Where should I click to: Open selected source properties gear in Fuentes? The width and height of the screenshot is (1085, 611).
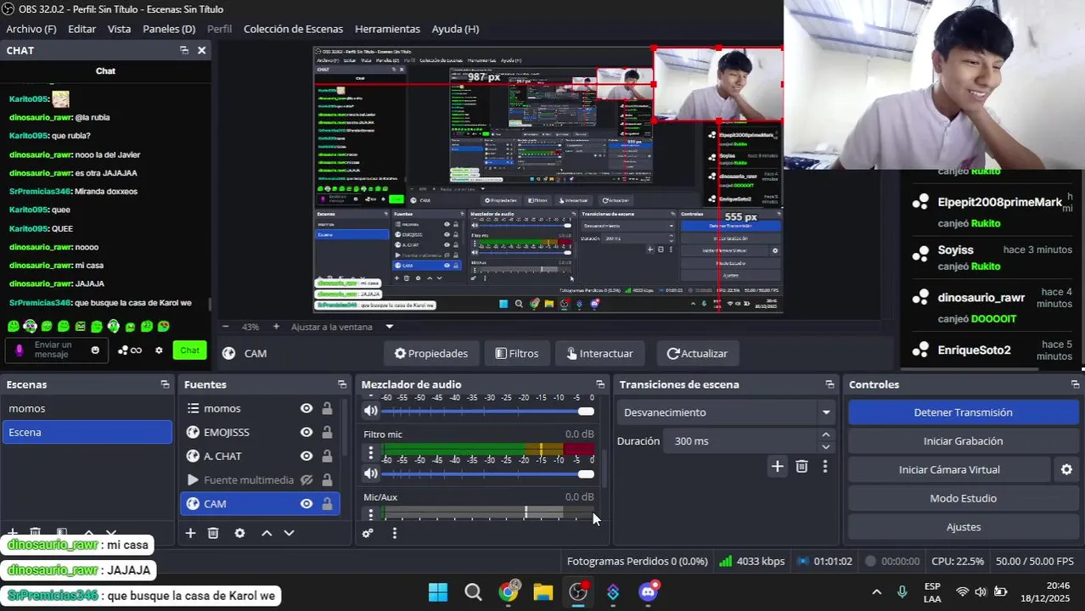pos(239,533)
